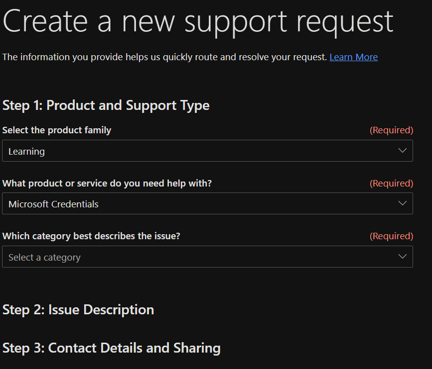Open the Learn More link
Viewport: 432px width, 369px height.
353,57
